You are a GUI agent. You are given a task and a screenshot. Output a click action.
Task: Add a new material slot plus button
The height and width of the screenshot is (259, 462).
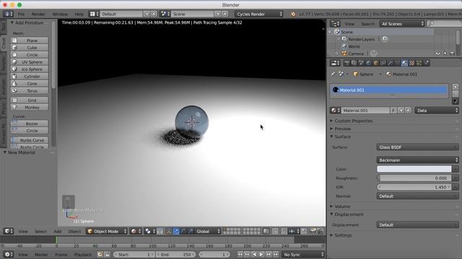coord(456,87)
